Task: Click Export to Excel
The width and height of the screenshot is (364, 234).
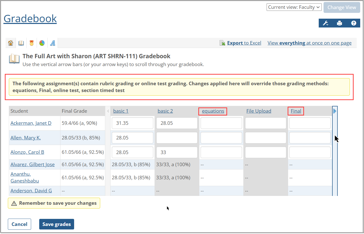Action: 244,43
